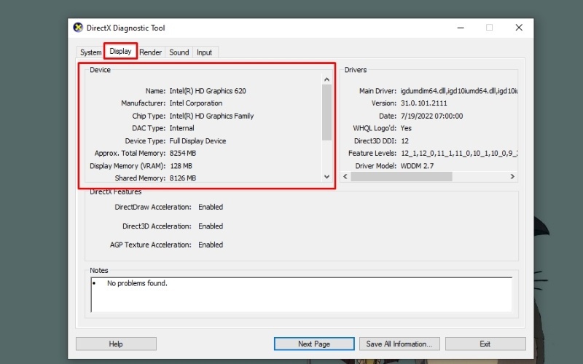The width and height of the screenshot is (583, 364).
Task: Click the Device list scroll up arrow
Action: tap(326, 79)
